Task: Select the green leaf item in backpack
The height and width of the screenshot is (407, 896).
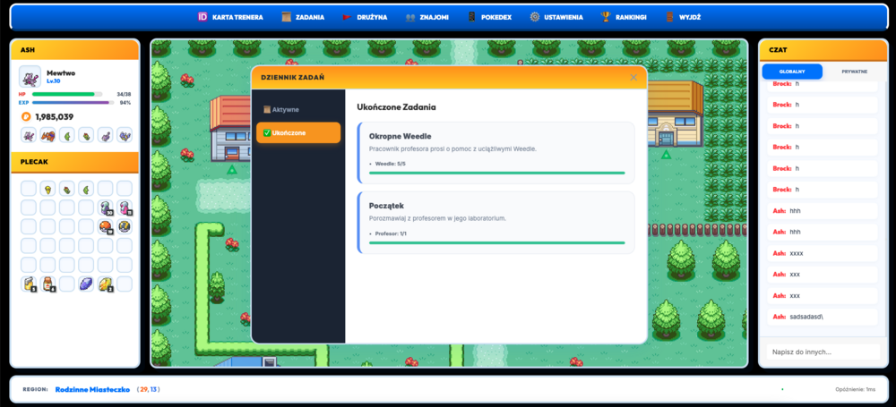Action: coord(86,188)
